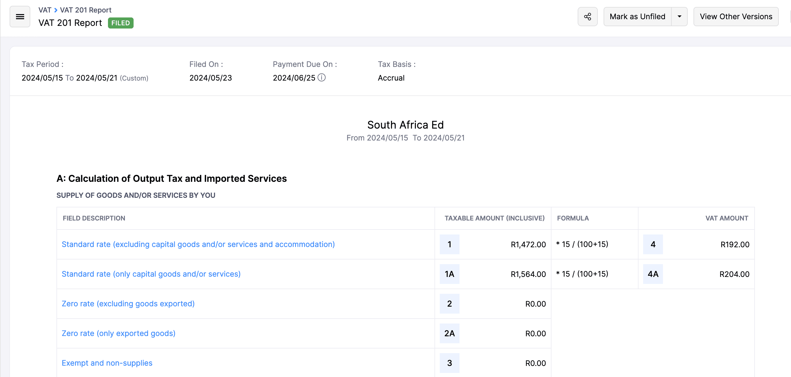The height and width of the screenshot is (377, 791).
Task: Open Zero rate only exported goods link
Action: (118, 333)
